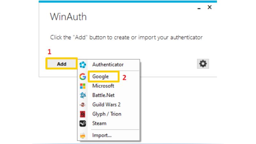Click the blue Authenticator icon
Image resolution: width=256 pixels, height=144 pixels.
click(83, 65)
